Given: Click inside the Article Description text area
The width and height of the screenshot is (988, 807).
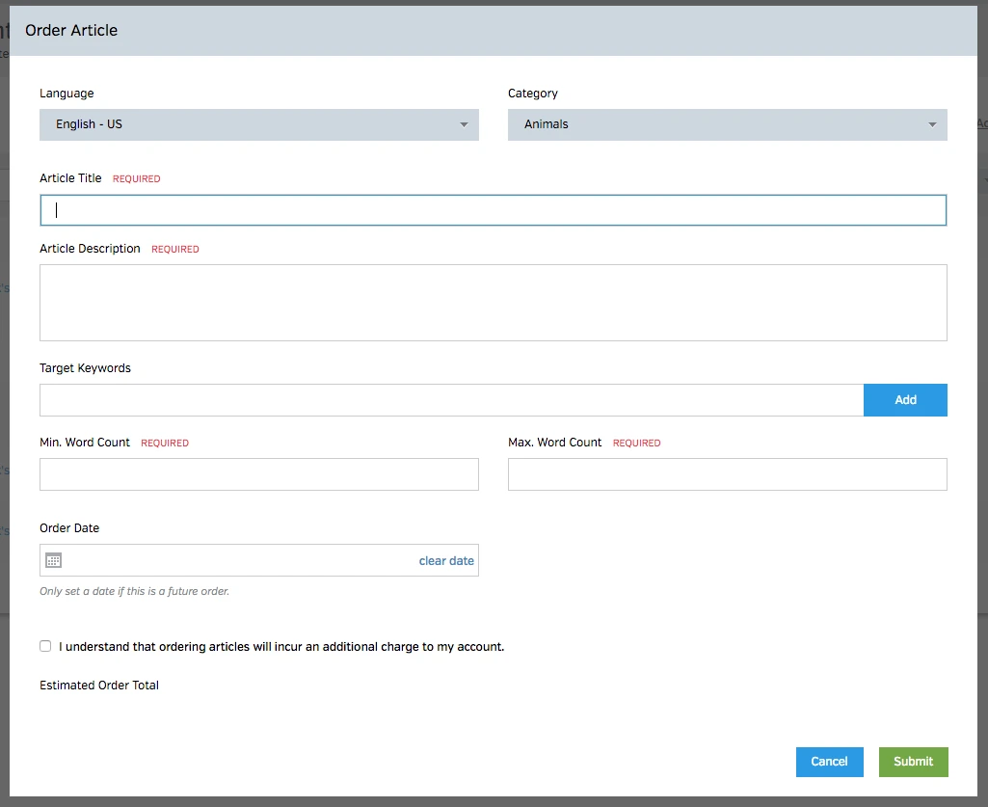Looking at the screenshot, I should [x=493, y=303].
